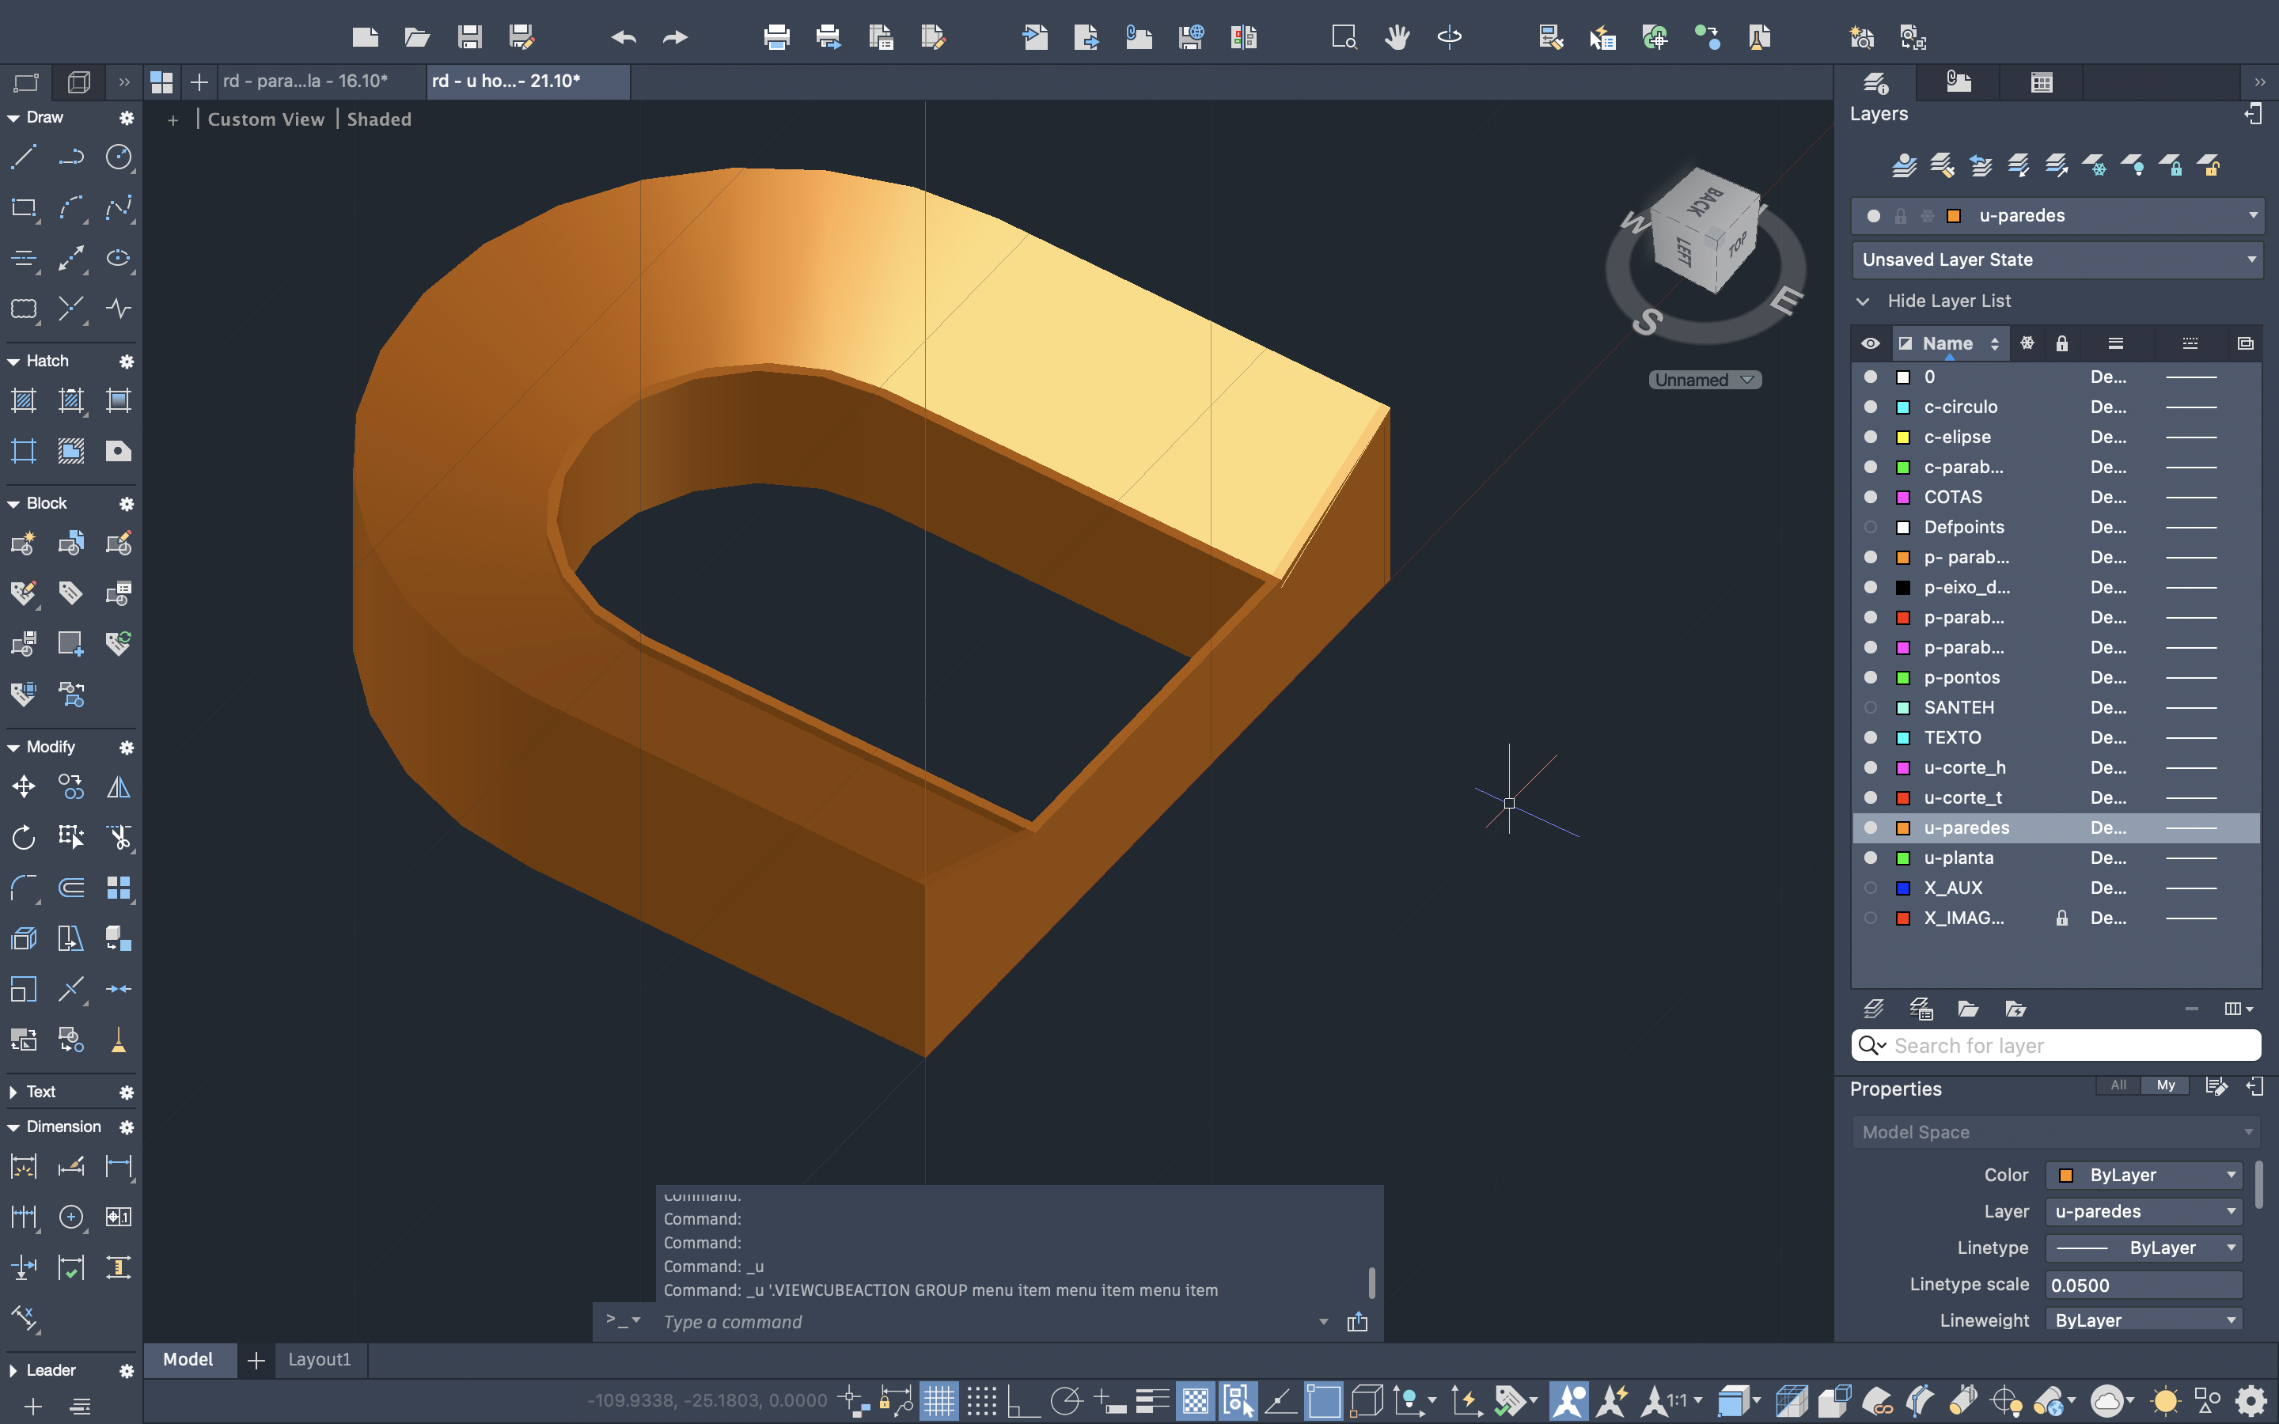Click the Hide Layer List label
This screenshot has height=1424, width=2279.
[1948, 301]
